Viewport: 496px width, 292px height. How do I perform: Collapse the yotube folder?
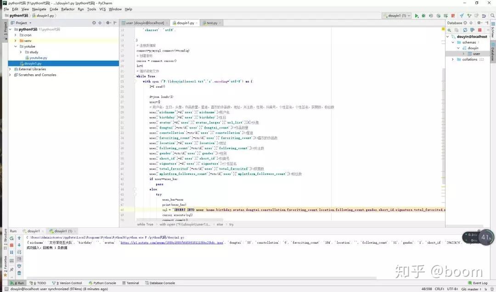[x=16, y=46]
